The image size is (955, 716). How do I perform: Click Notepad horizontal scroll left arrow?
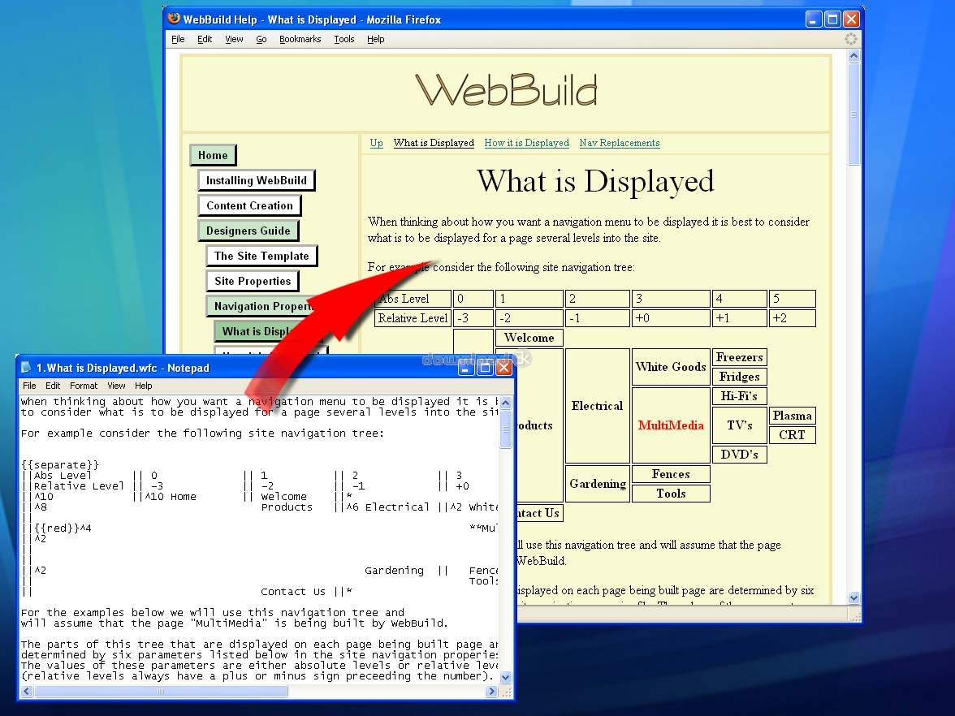tap(27, 691)
